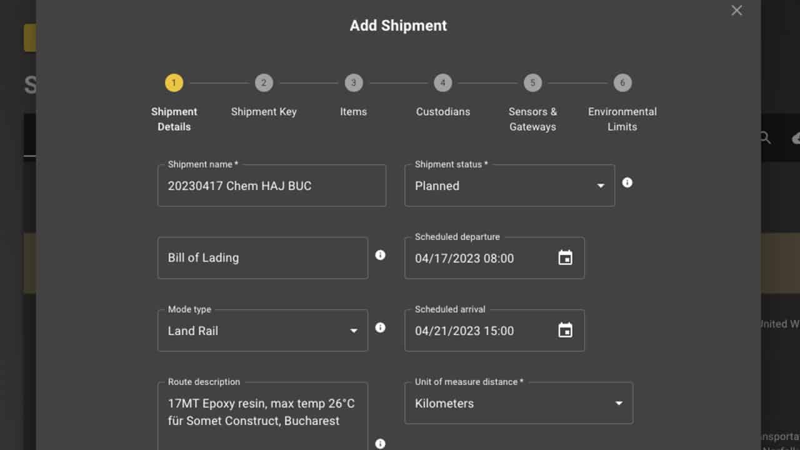The width and height of the screenshot is (800, 450).
Task: Jump to the Custodians step
Action: [443, 82]
